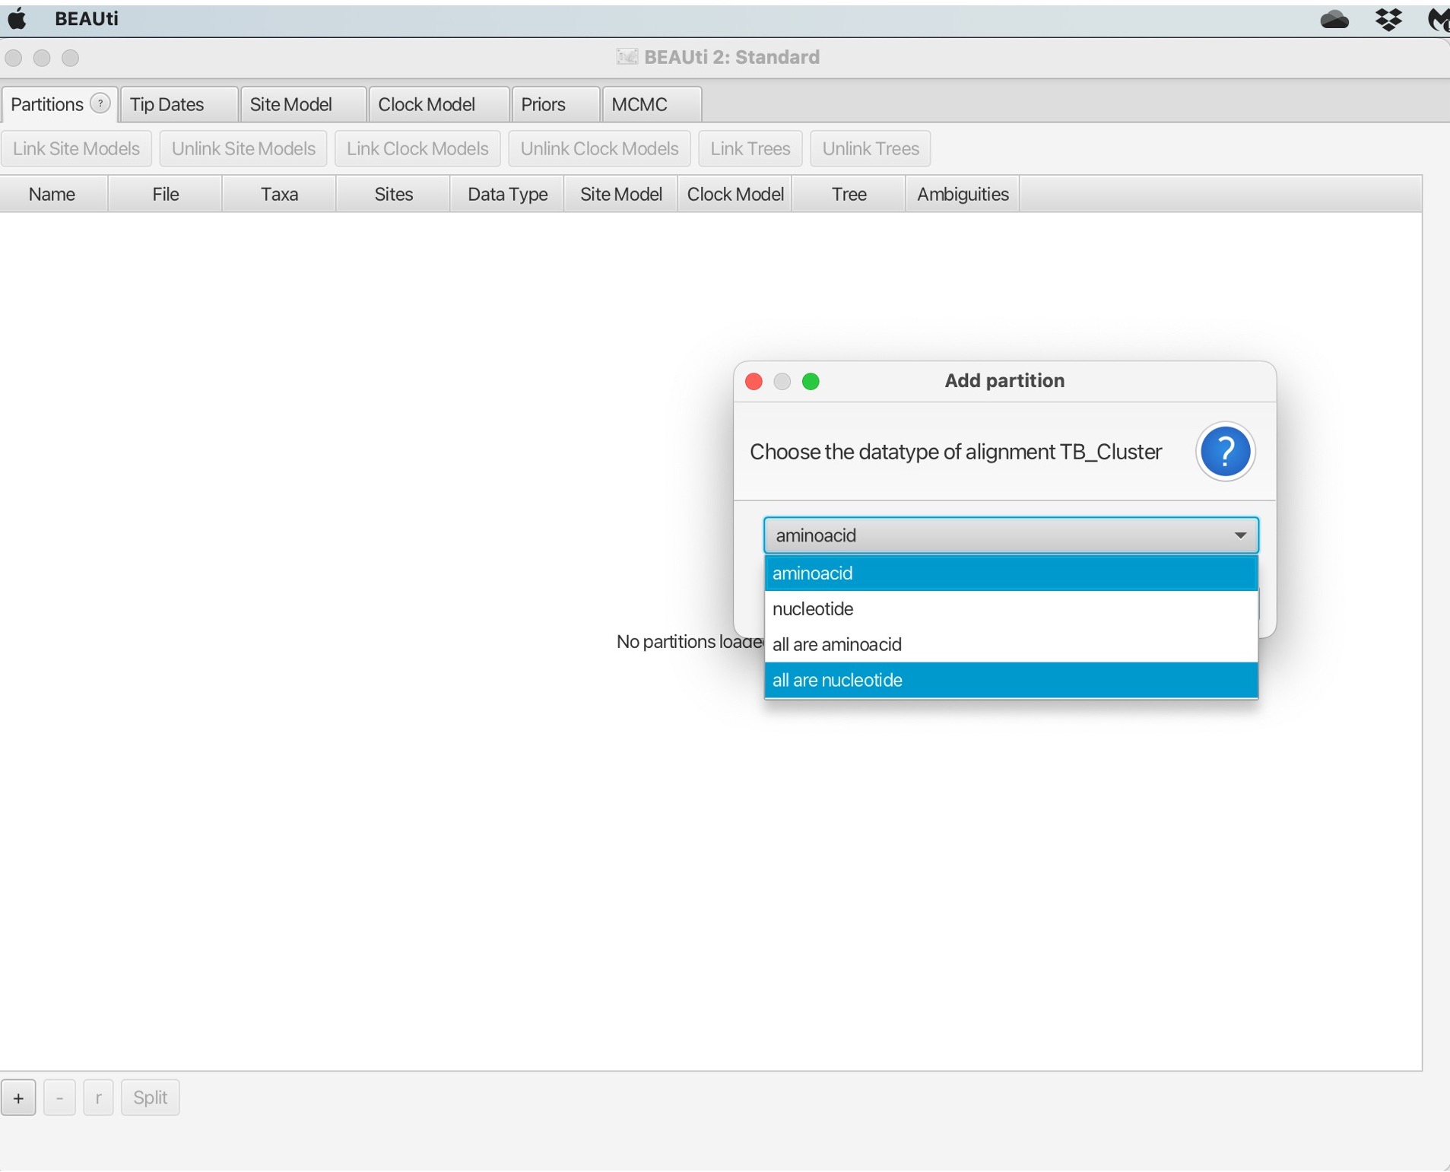Click the cloud icon in menu bar
This screenshot has width=1450, height=1172.
1334,19
